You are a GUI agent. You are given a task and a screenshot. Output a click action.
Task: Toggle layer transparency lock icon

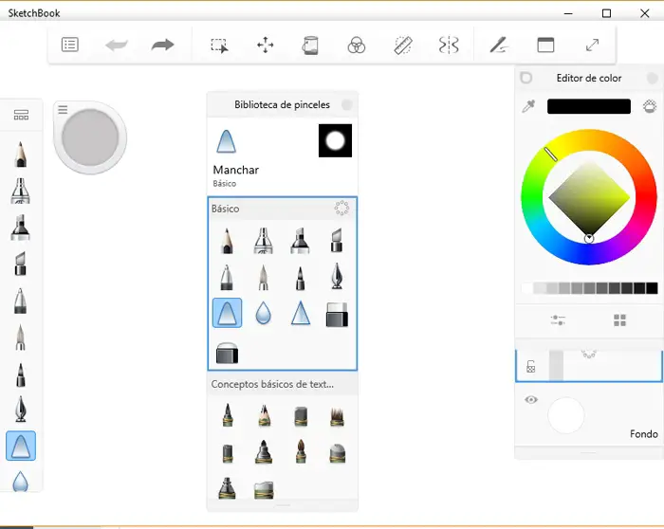530,366
